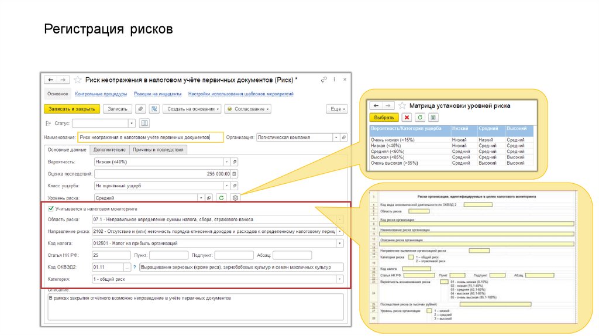This screenshot has width=599, height=336.
Task: Open status history list icon beside Статус
Action: (x=144, y=123)
